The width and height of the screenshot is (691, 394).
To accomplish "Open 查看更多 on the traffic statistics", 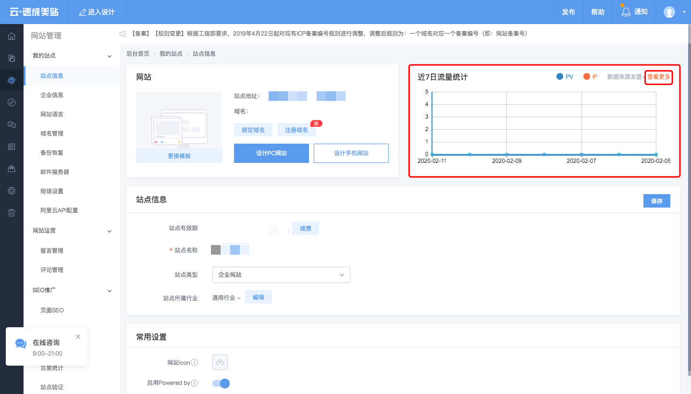I will 658,76.
